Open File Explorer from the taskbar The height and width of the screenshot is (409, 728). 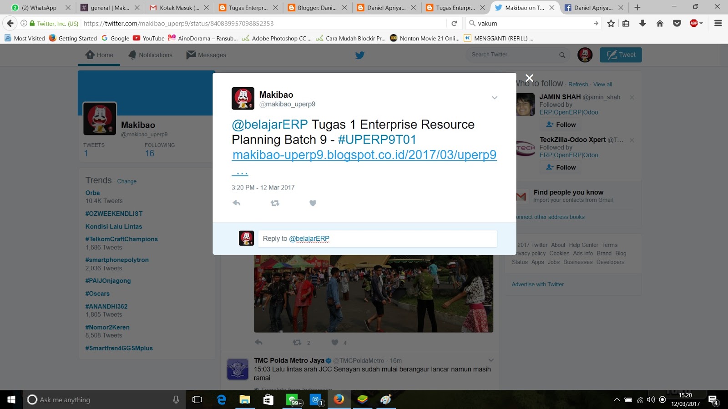pyautogui.click(x=245, y=400)
